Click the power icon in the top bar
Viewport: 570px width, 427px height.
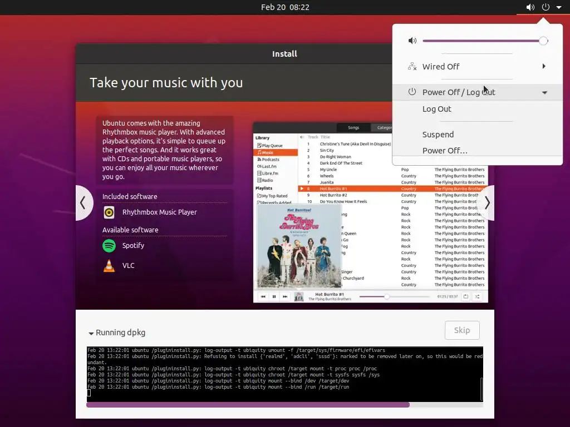(x=546, y=7)
